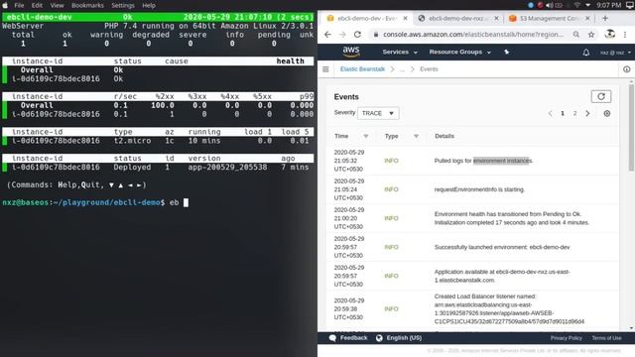The image size is (635, 357).
Task: Close the S3 Management Console tab
Action: [x=587, y=18]
